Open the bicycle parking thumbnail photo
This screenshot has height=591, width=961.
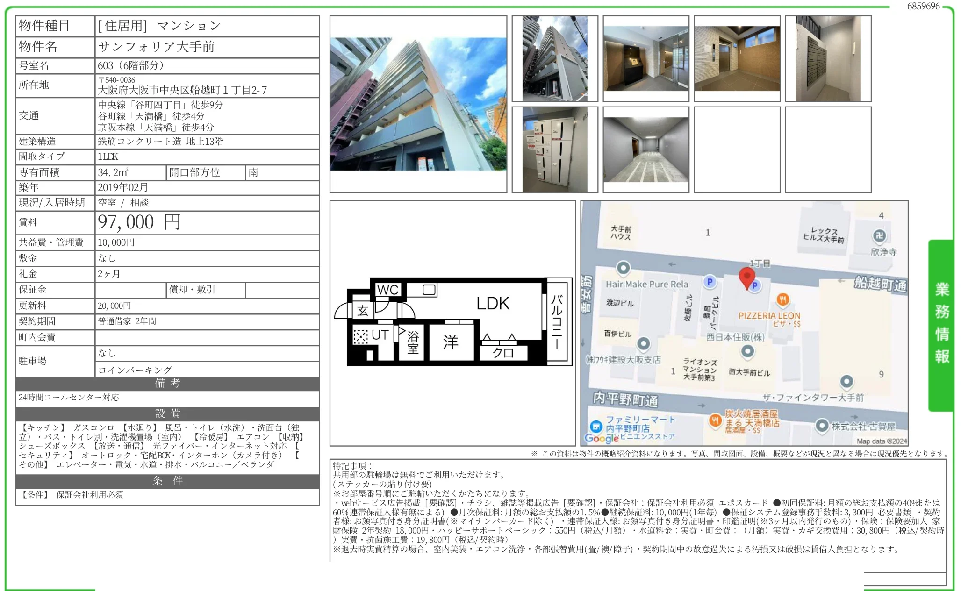click(x=645, y=150)
